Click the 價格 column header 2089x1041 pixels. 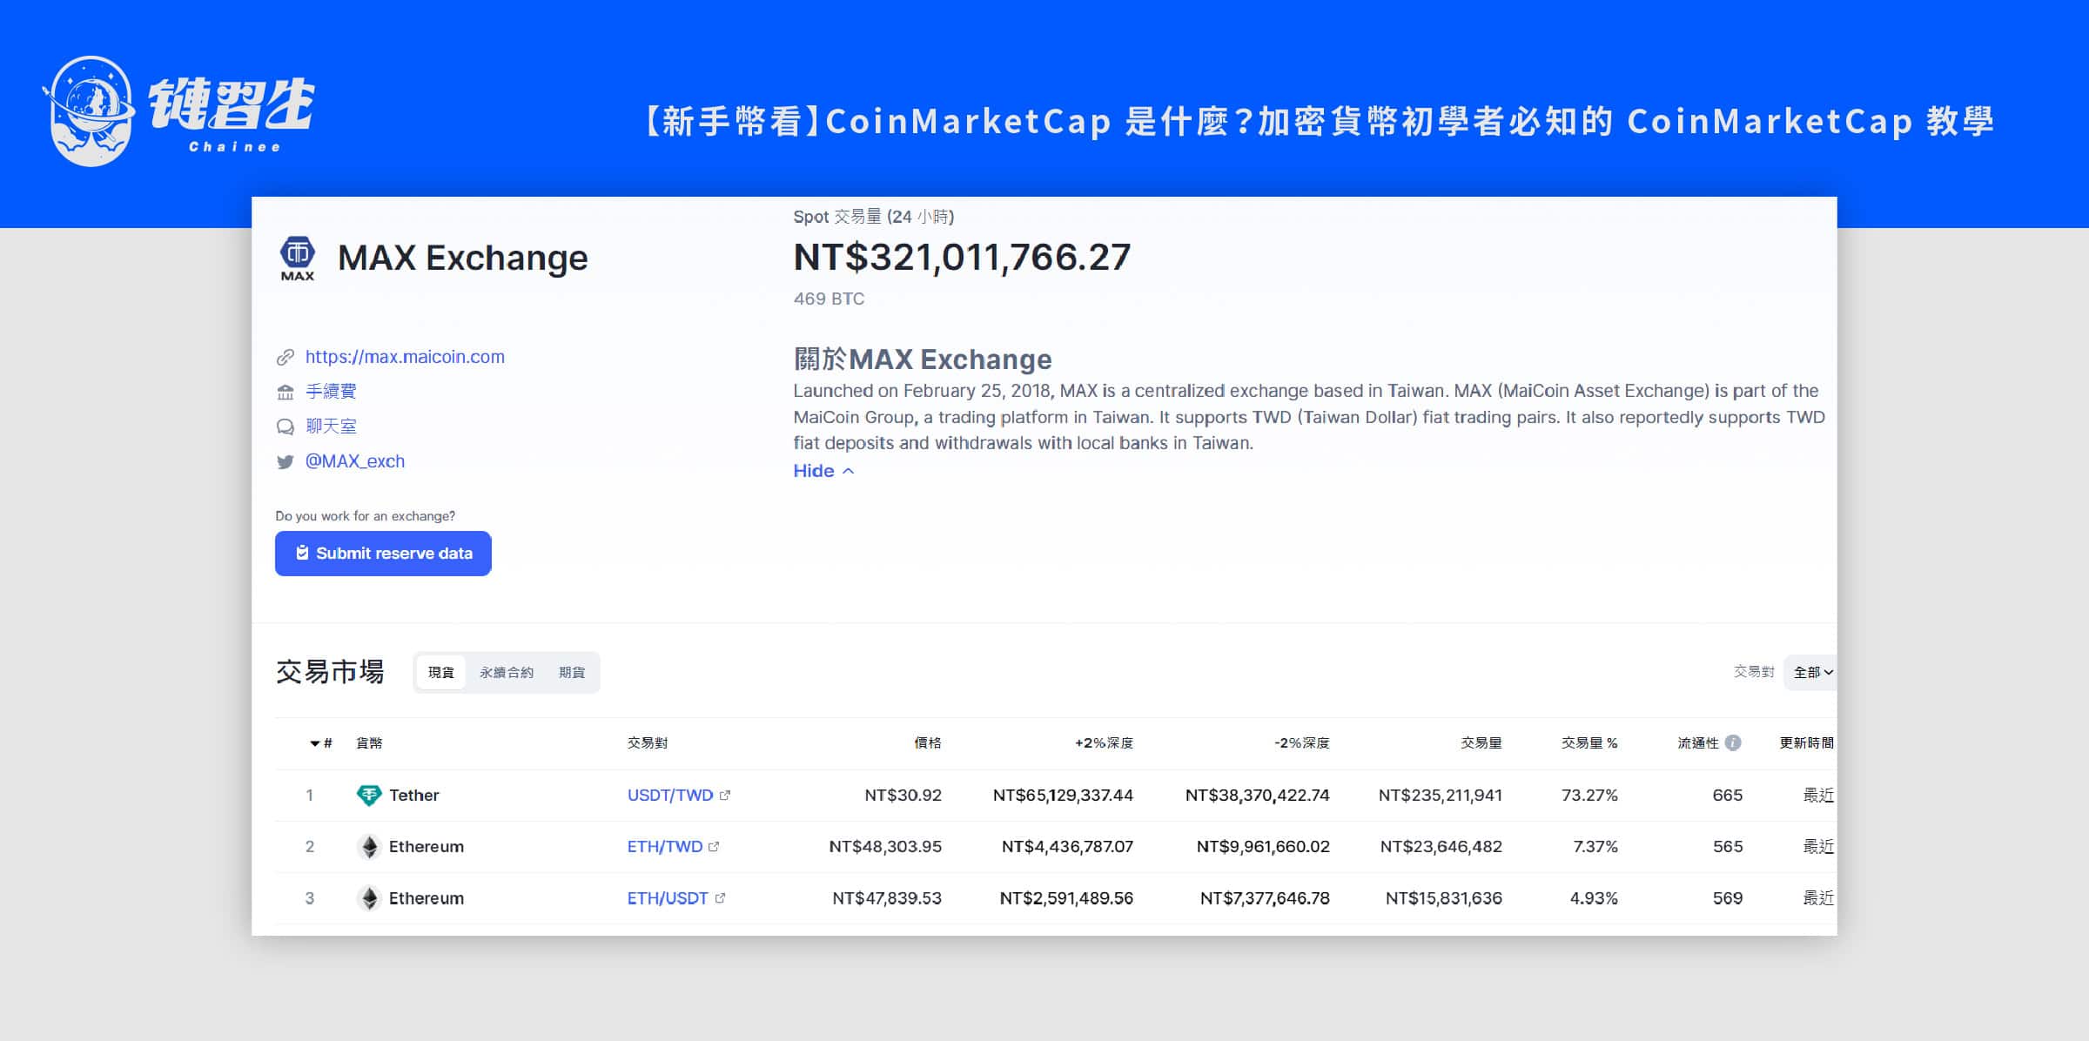(x=928, y=742)
